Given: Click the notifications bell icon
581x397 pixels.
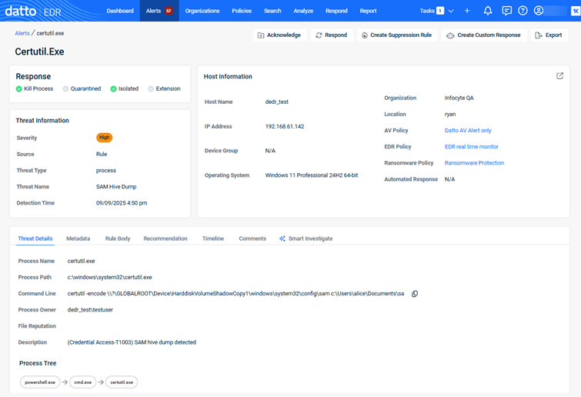Looking at the screenshot, I should click(x=488, y=11).
